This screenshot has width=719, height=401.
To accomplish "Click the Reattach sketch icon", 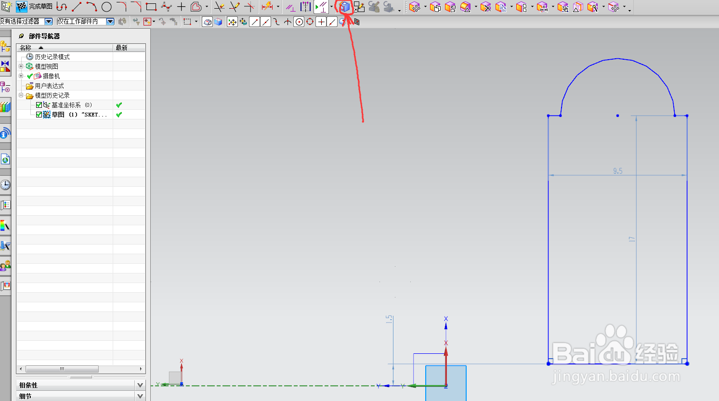I will tap(359, 7).
